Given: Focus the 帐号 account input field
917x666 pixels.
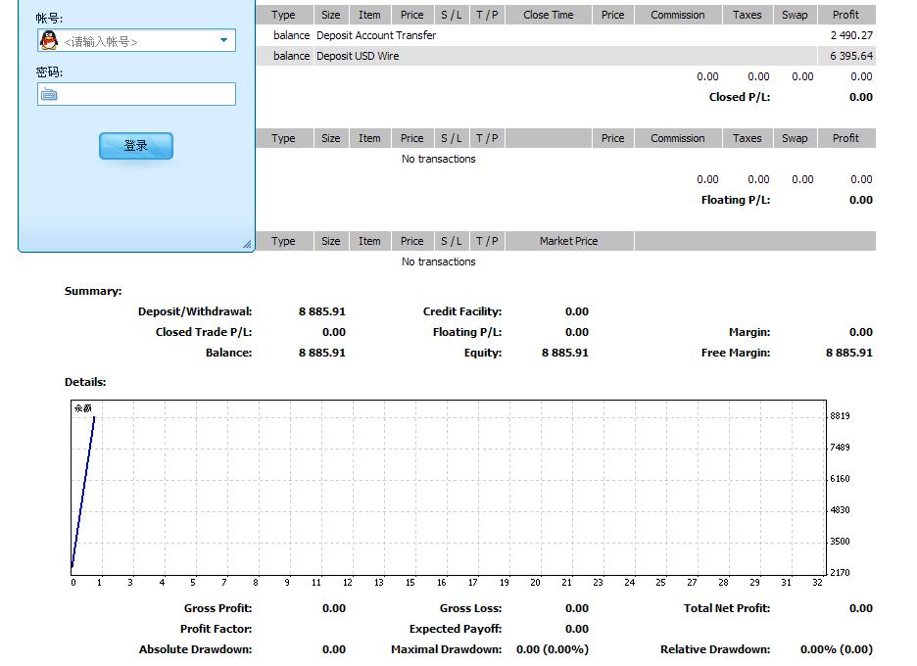Looking at the screenshot, I should (137, 41).
